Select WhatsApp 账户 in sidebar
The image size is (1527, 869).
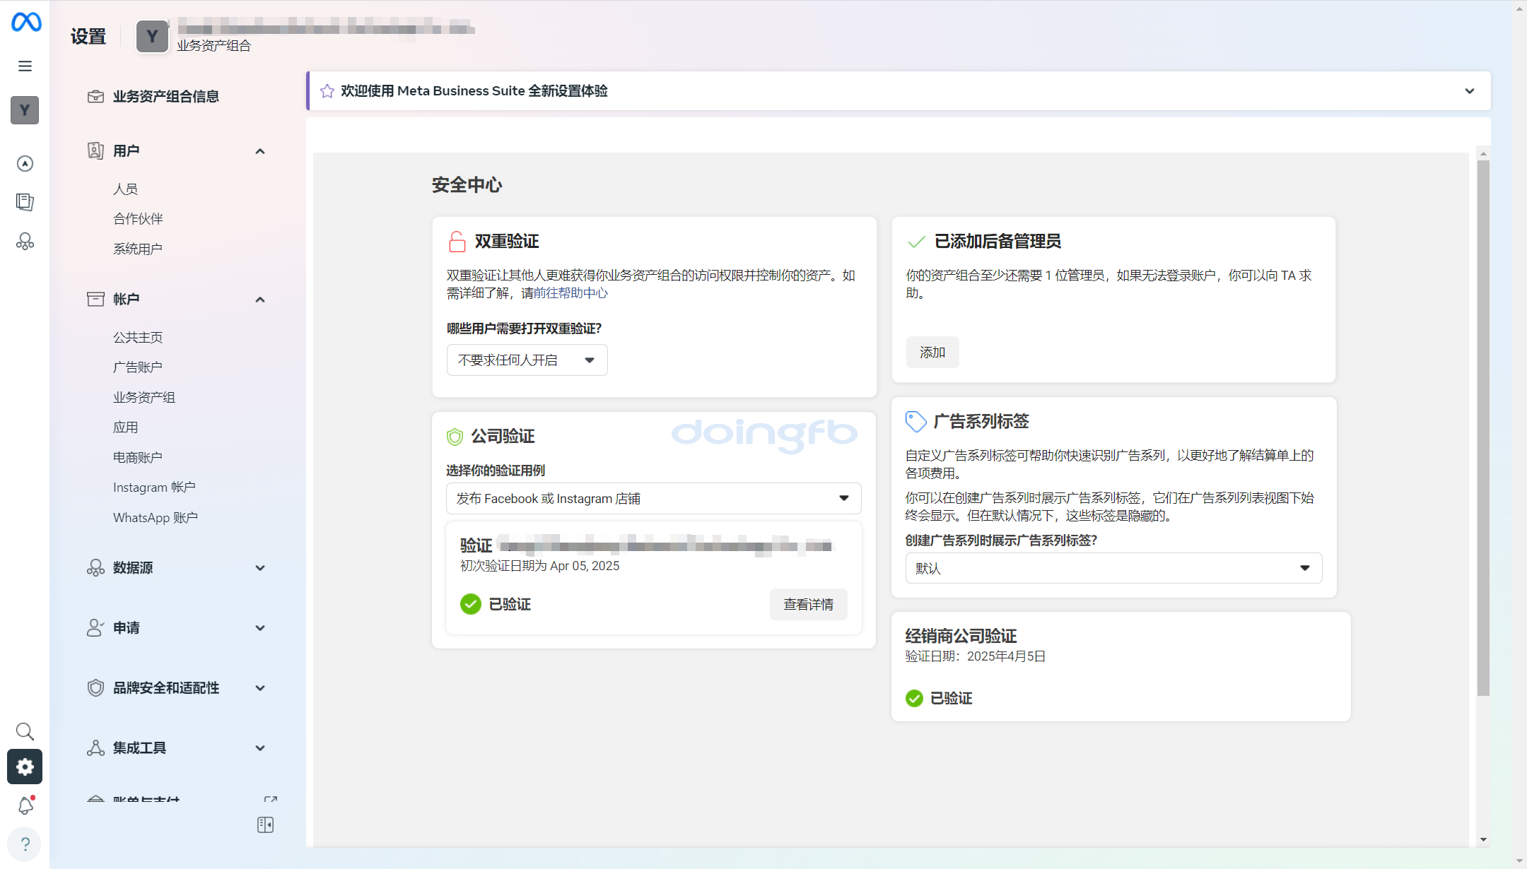[x=156, y=518]
